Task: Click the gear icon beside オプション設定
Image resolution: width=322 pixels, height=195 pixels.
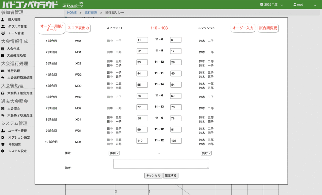Action: click(3, 138)
